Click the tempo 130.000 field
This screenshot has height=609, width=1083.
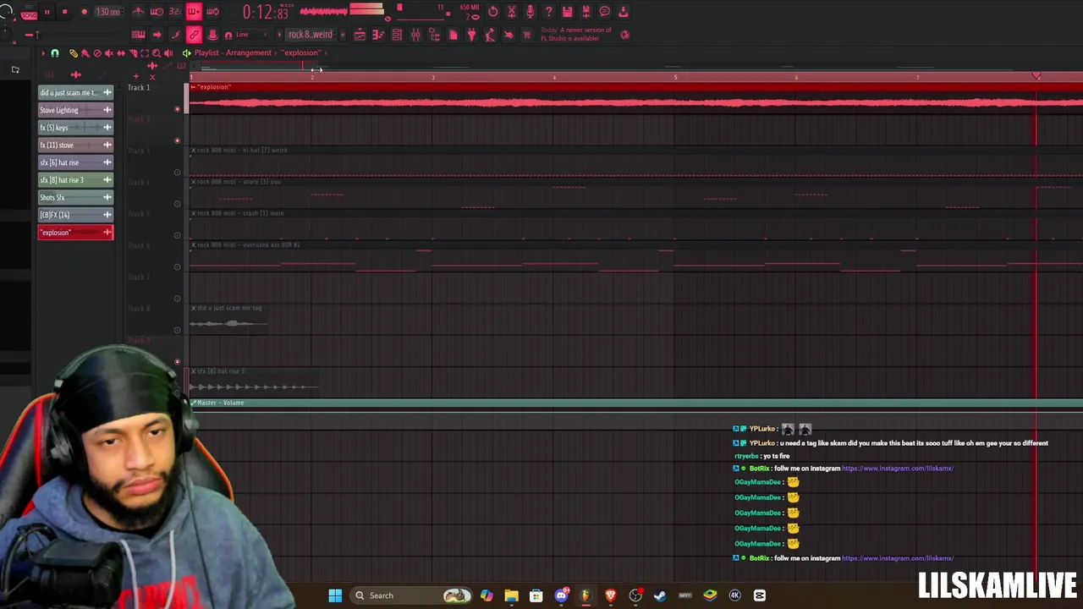click(108, 12)
